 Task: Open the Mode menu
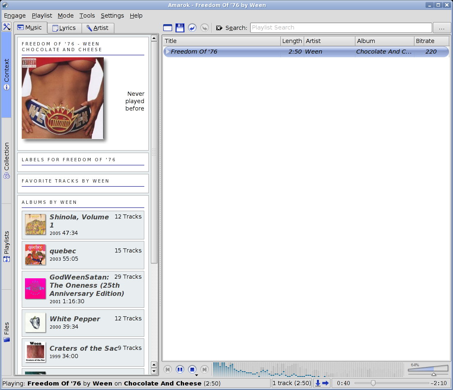(66, 16)
